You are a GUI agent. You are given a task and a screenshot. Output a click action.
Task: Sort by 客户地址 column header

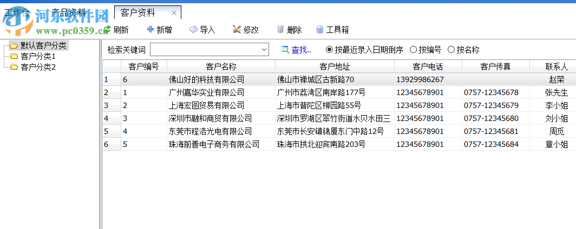click(335, 66)
